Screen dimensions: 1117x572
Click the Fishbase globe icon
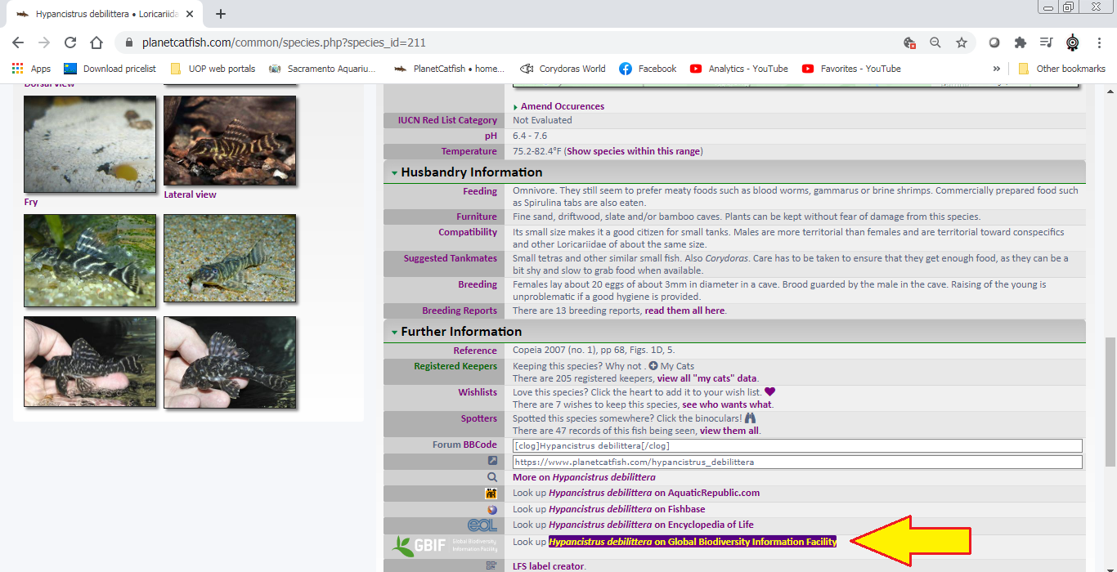click(x=492, y=509)
